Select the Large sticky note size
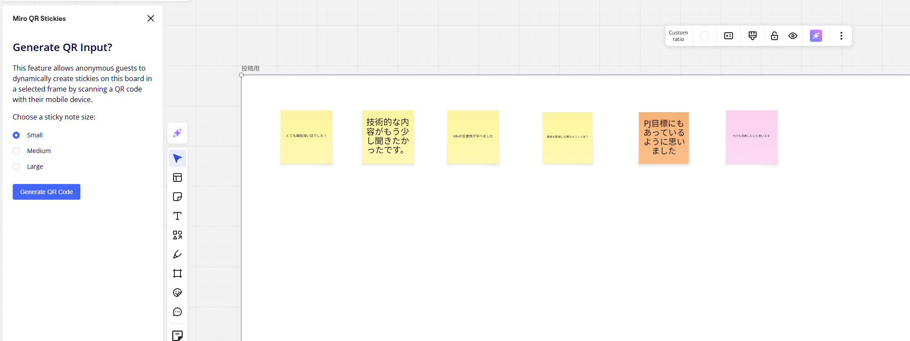Viewport: 910px width, 341px height. tap(16, 167)
